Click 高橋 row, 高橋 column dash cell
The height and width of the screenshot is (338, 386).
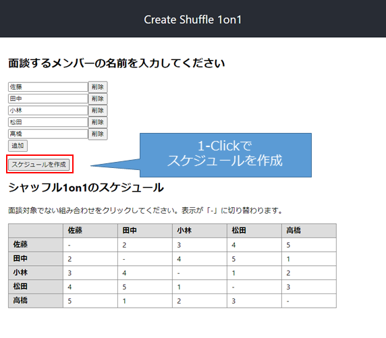pos(309,301)
